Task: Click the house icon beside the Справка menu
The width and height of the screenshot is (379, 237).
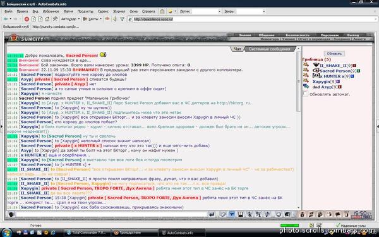Action: pyautogui.click(x=162, y=11)
